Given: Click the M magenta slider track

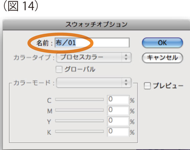Looking at the screenshot, I should point(79,110).
